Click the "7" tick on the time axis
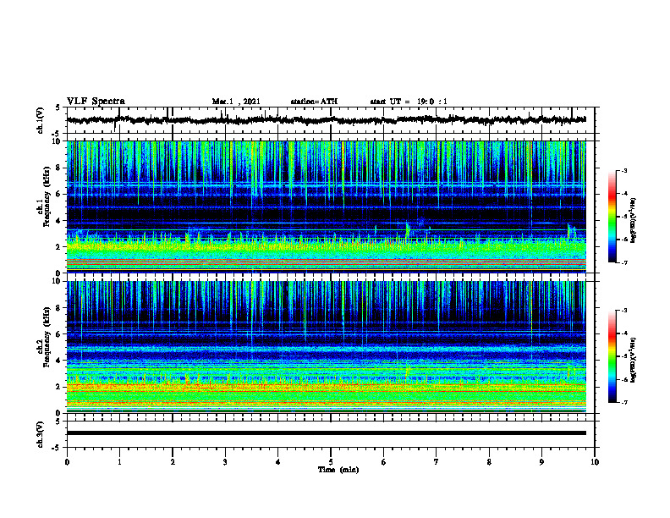This screenshot has width=670, height=518. tap(437, 462)
